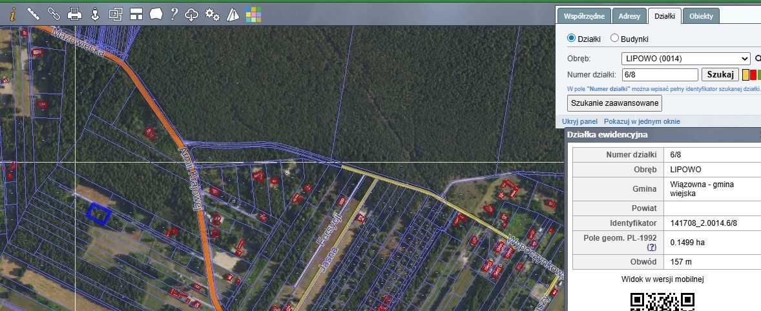This screenshot has height=311, width=761.
Task: Click the Wypoczynkowa street label on map
Action: coord(536,258)
